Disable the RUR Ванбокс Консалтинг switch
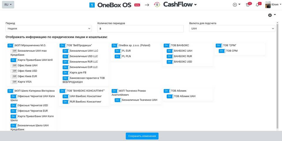Viewport: 282px width, 141px height. 66,102
